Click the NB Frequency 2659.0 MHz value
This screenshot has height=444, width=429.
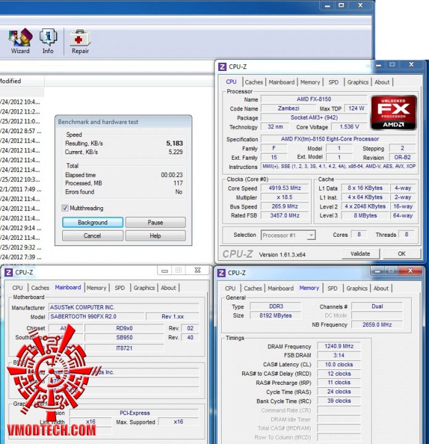[377, 324]
